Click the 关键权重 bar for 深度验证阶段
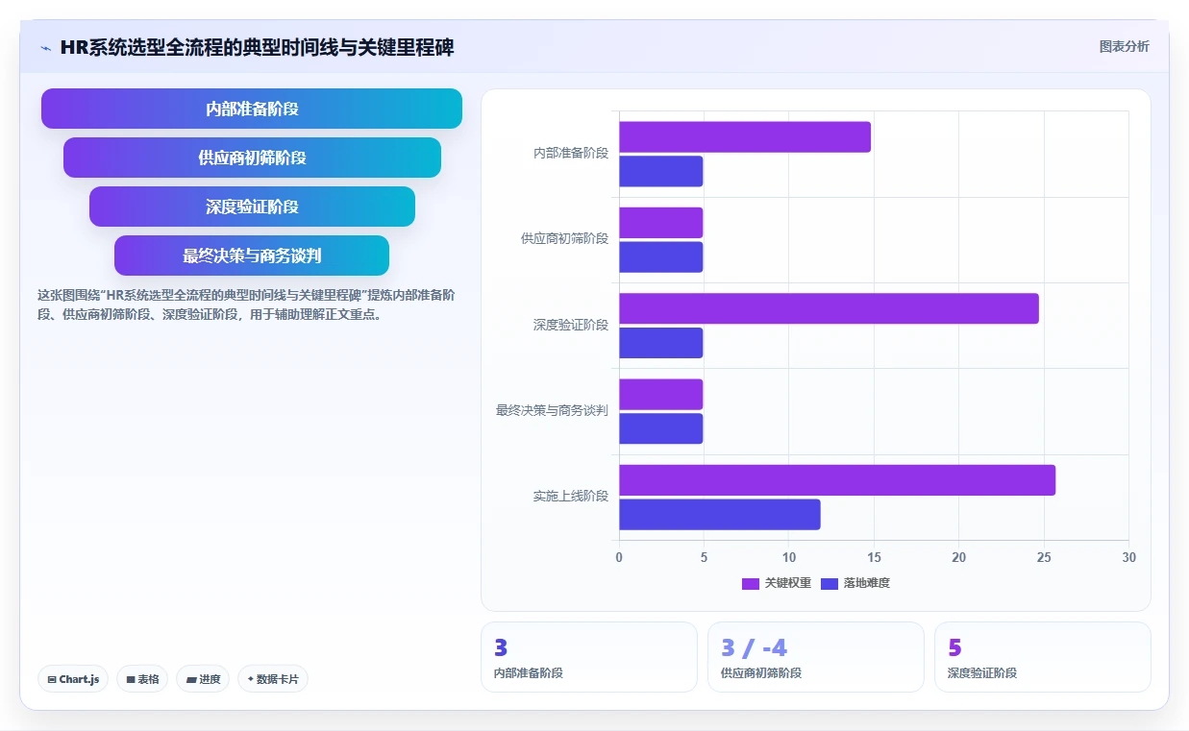 tap(829, 308)
